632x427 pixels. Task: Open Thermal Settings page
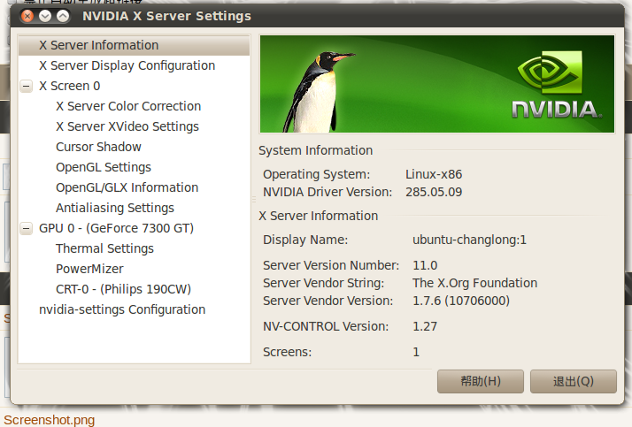point(104,248)
